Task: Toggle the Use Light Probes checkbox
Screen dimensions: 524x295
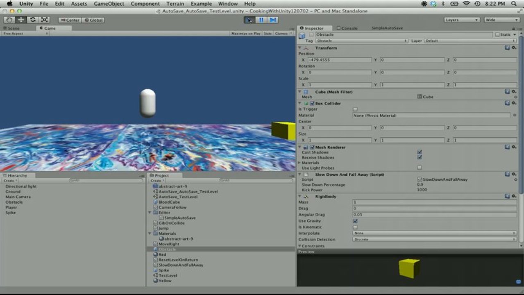Action: 420,168
